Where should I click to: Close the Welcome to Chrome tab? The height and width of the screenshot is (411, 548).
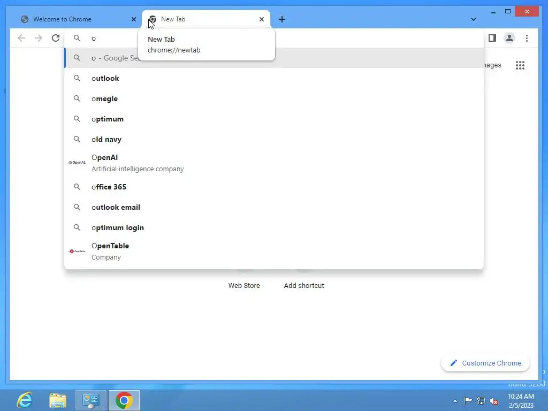(x=133, y=19)
